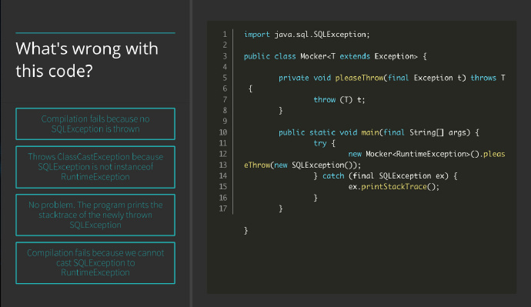
Task: Click 'eThrow(new SQLException());' on line 13
Action: (302, 165)
